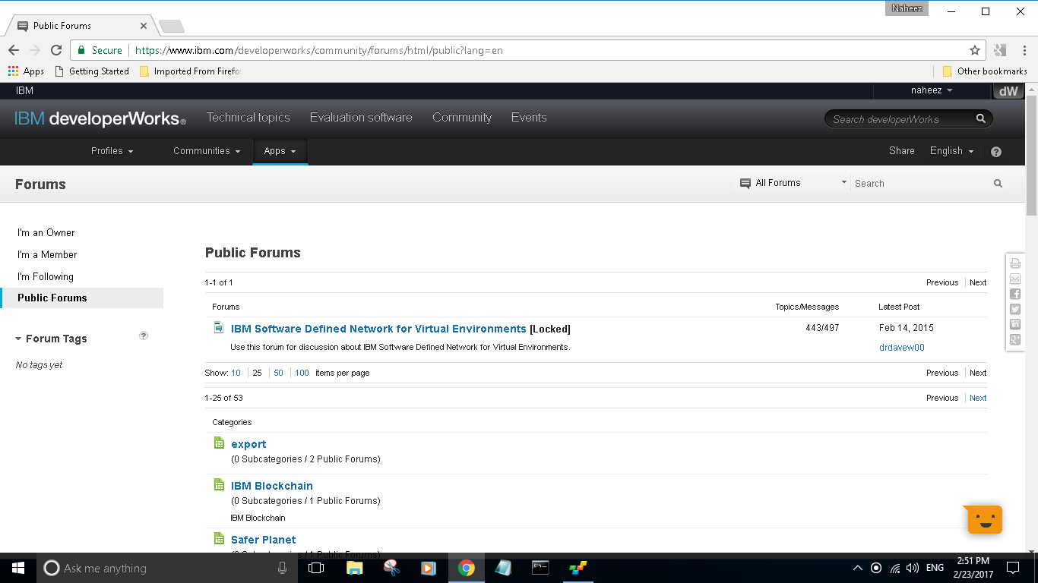Show 10 items per page
The width and height of the screenshot is (1038, 583).
tap(236, 373)
